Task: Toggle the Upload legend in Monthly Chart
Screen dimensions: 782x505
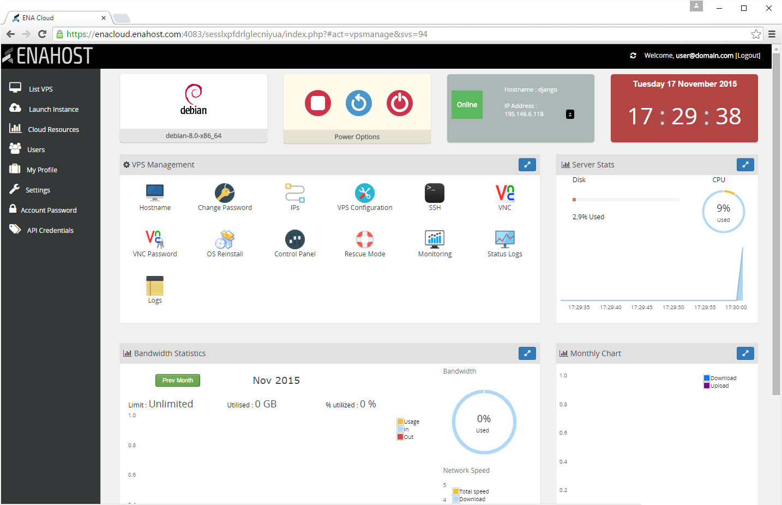Action: pos(717,386)
